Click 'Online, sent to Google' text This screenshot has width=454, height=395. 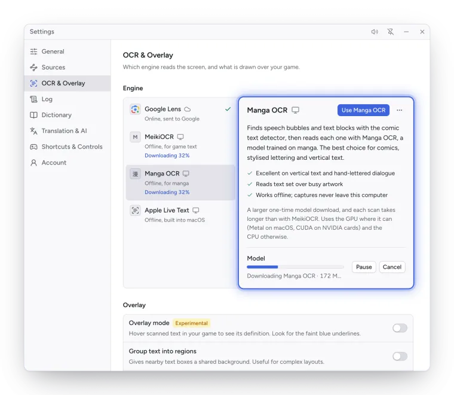[172, 119]
